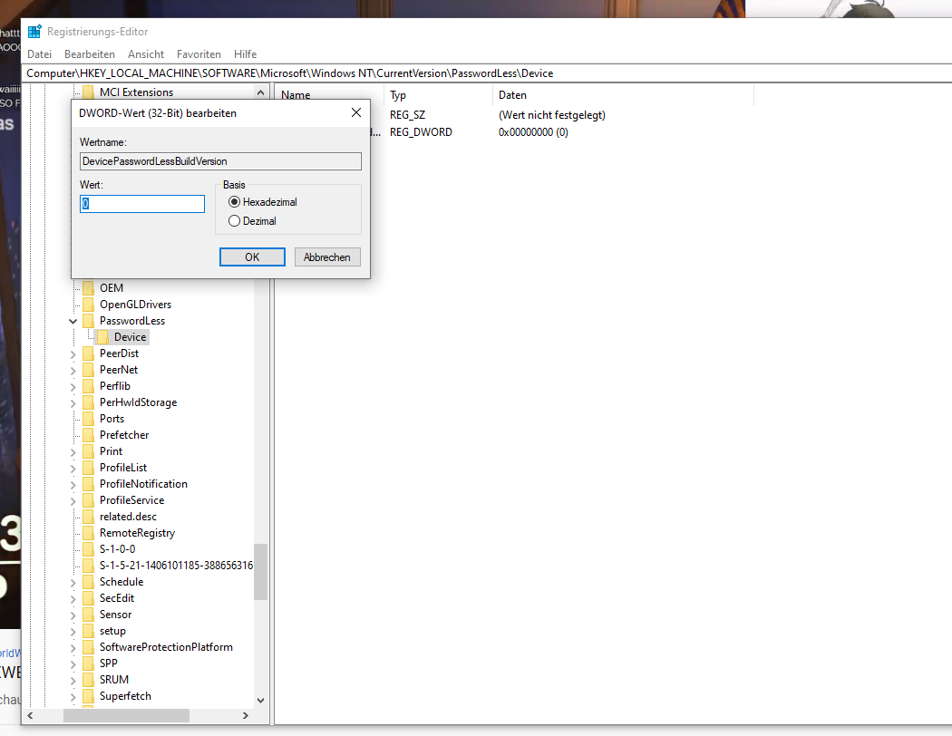Expand the SoftwareProtectionPlatform key
Viewport: 952px width, 736px height.
point(73,648)
